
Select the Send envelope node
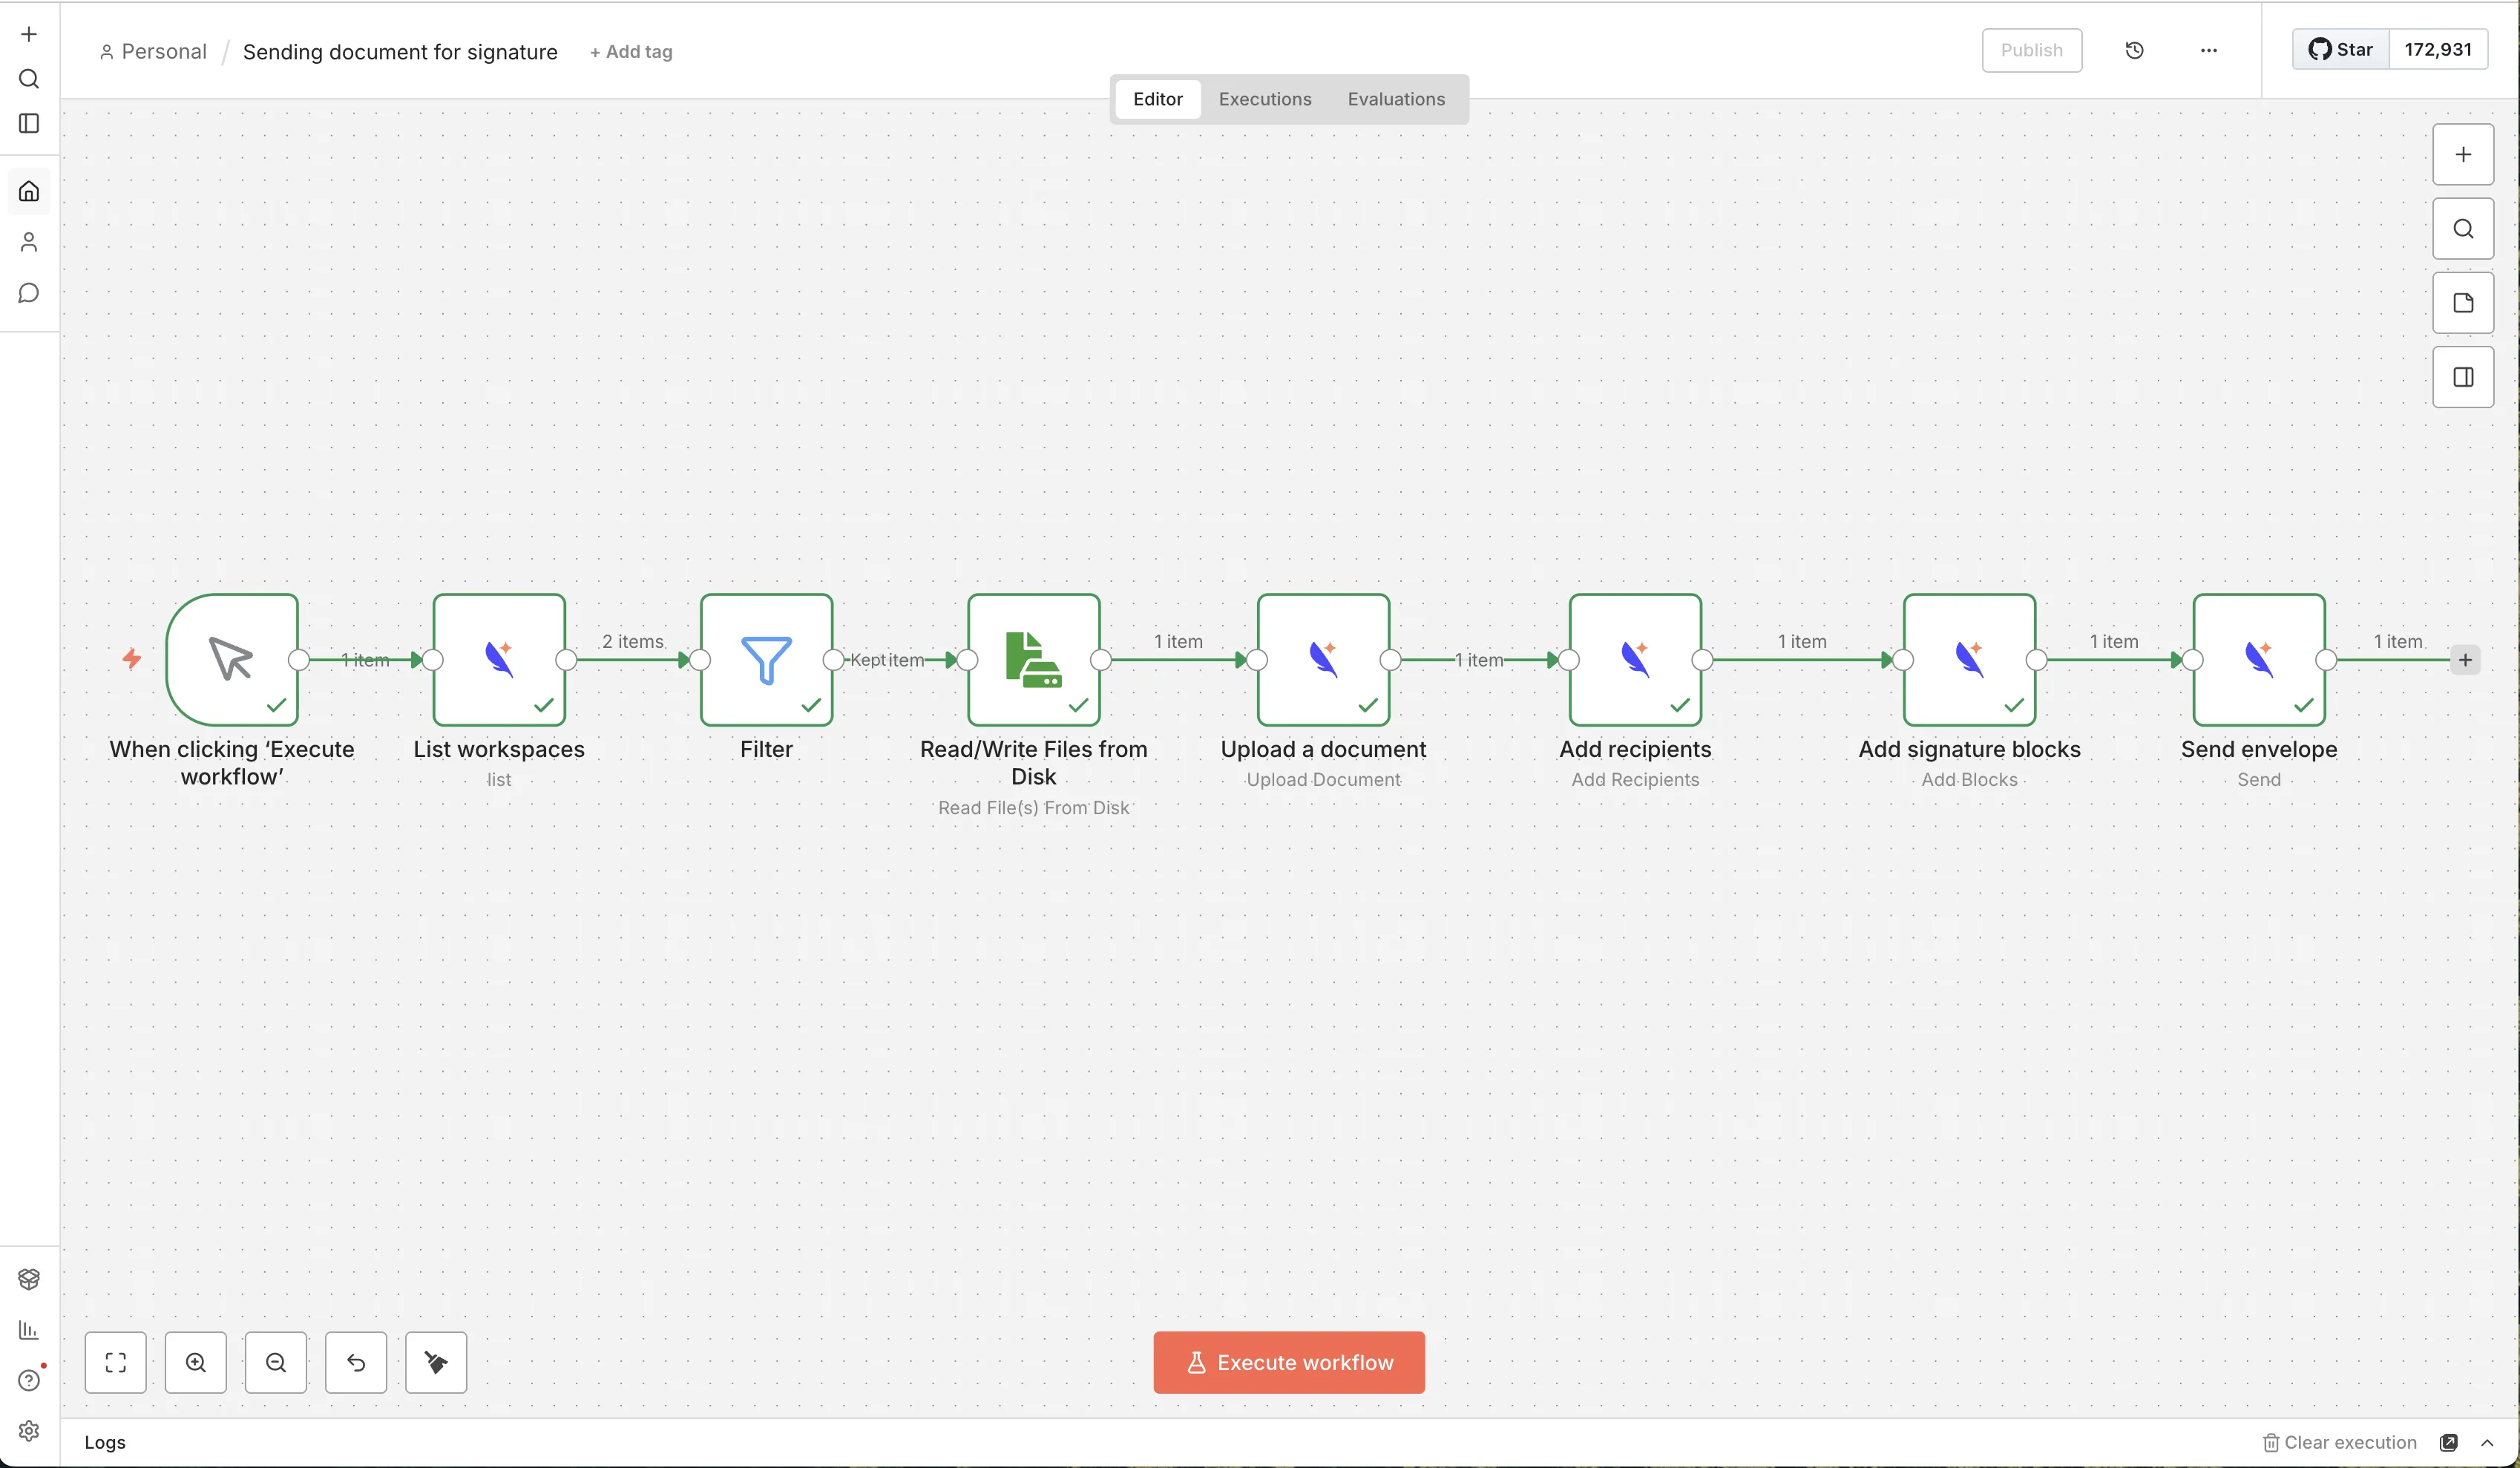tap(2259, 658)
